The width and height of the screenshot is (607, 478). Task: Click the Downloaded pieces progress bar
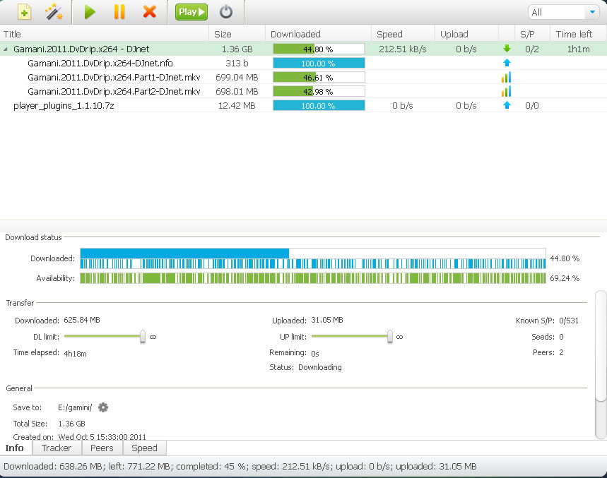point(313,258)
